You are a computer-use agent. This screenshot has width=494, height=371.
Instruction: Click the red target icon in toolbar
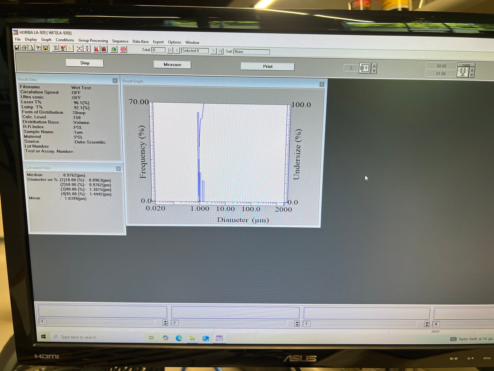tap(123, 50)
